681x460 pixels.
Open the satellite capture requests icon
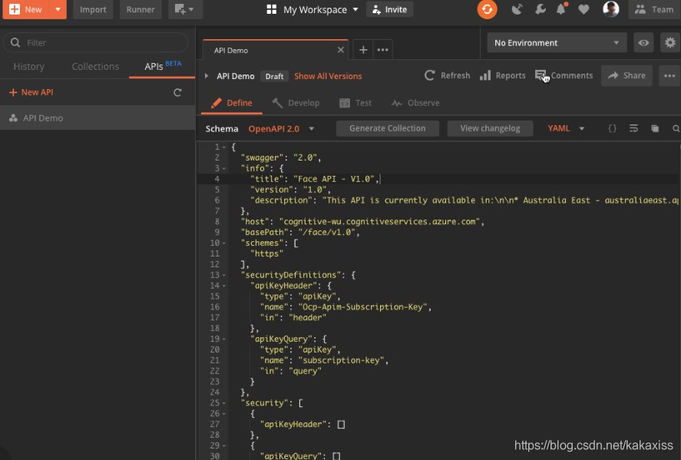[x=517, y=9]
